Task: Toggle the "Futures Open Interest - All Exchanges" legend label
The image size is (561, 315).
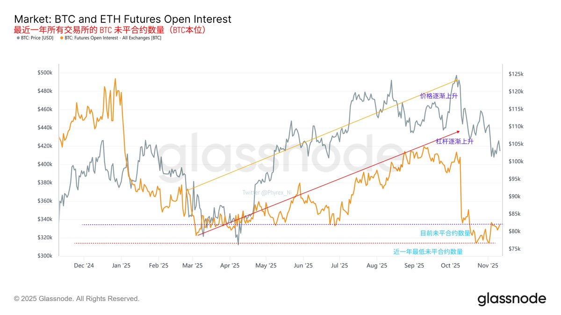Action: pos(113,38)
